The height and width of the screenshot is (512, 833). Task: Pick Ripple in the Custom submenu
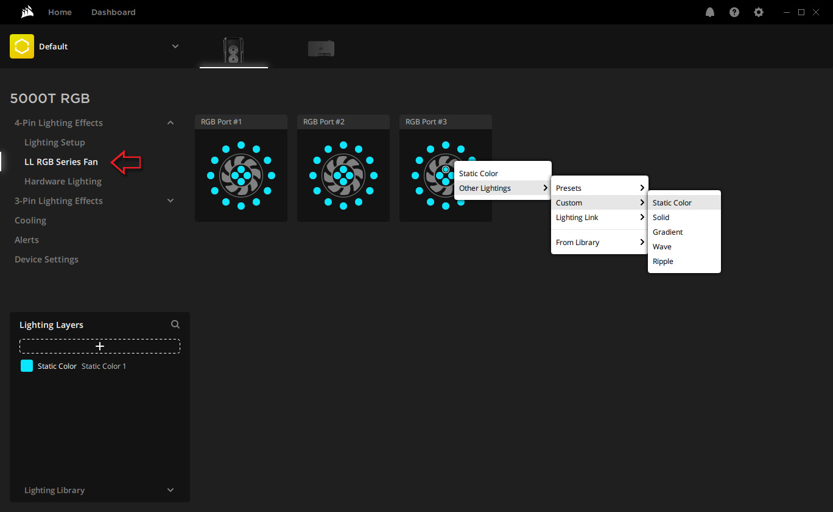[684, 261]
